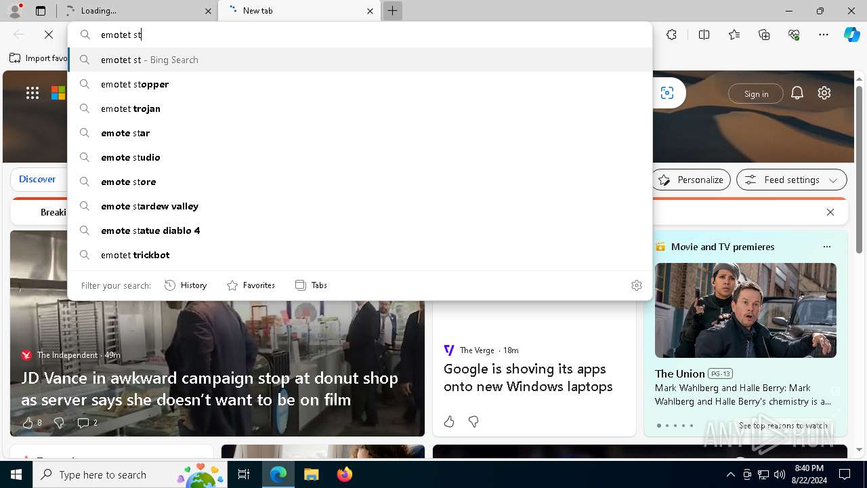Viewport: 867px width, 488px height.
Task: Open the Favorites star icon in toolbar
Action: (x=734, y=35)
